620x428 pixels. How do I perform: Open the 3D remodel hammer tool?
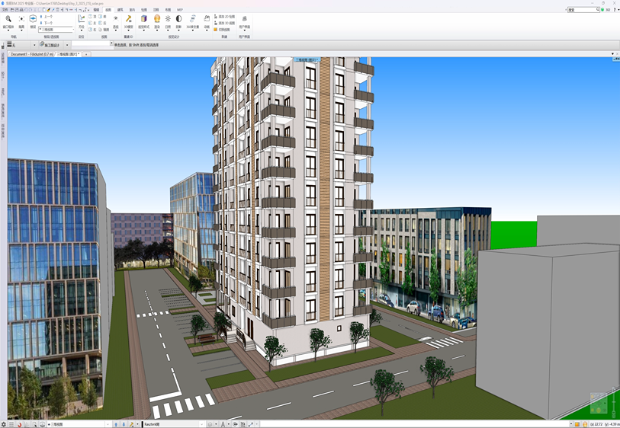tap(128, 19)
